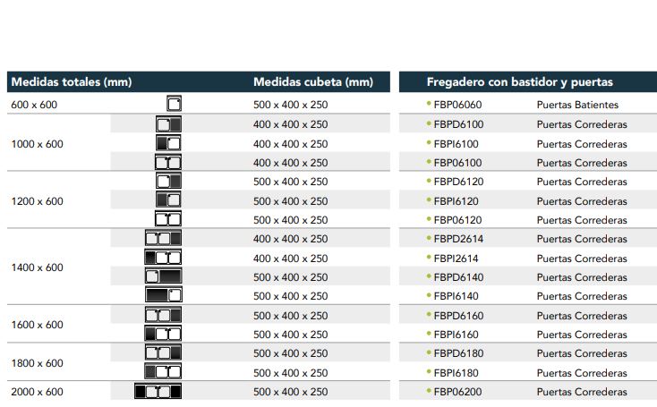Click the Medidas totales (mm) header

72,81
